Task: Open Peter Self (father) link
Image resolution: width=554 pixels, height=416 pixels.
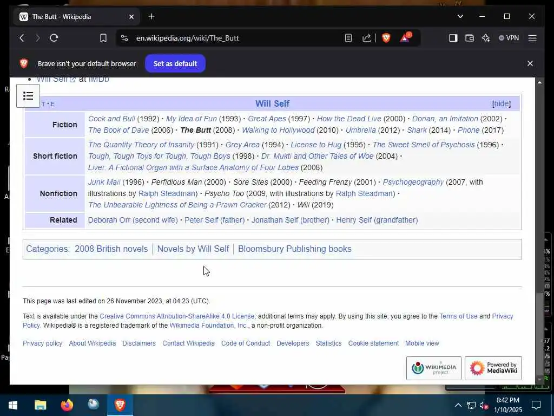Action: pos(214,220)
